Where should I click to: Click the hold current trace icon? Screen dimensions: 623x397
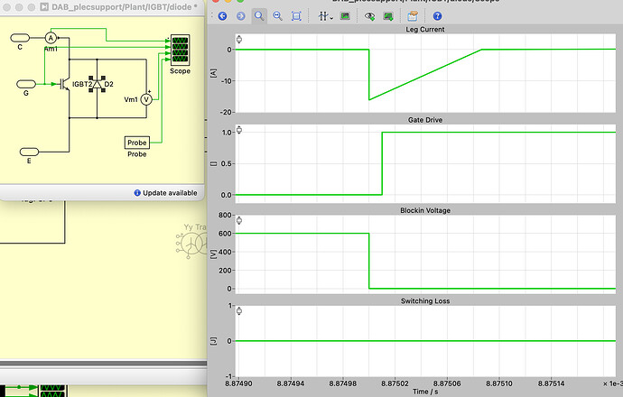tap(388, 16)
